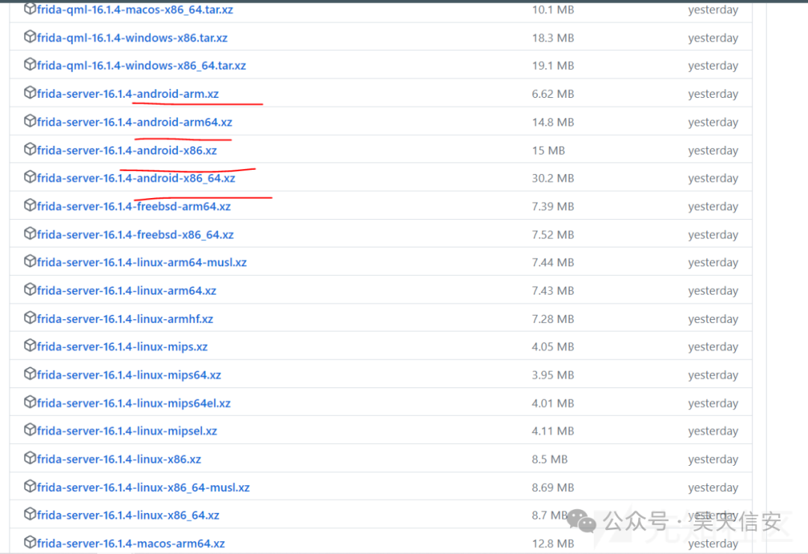The image size is (808, 554).
Task: Download frida-qml-16.1.4-windows-x86_64.tar.xz
Action: click(141, 65)
